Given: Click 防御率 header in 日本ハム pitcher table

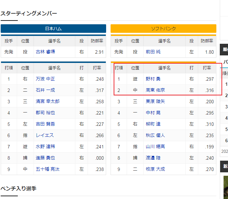Looking at the screenshot, I should click(x=97, y=41).
